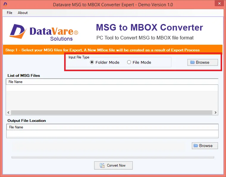
Task: Click the Step:1 instruction banner text
Action: click(x=102, y=50)
